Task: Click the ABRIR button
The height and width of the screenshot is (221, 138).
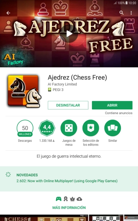Action: pyautogui.click(x=112, y=105)
